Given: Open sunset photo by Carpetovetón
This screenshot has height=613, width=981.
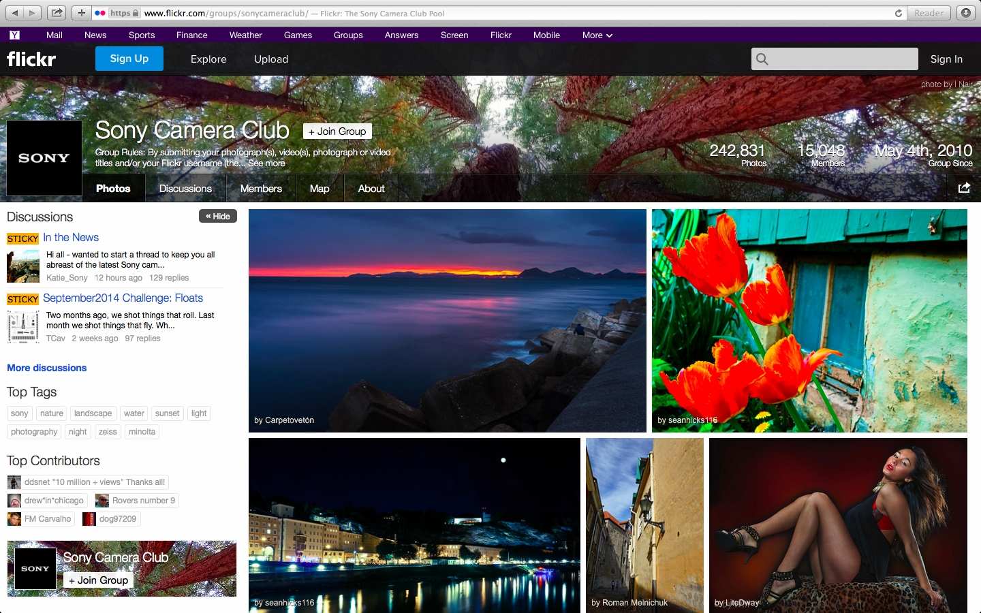Looking at the screenshot, I should (x=448, y=321).
